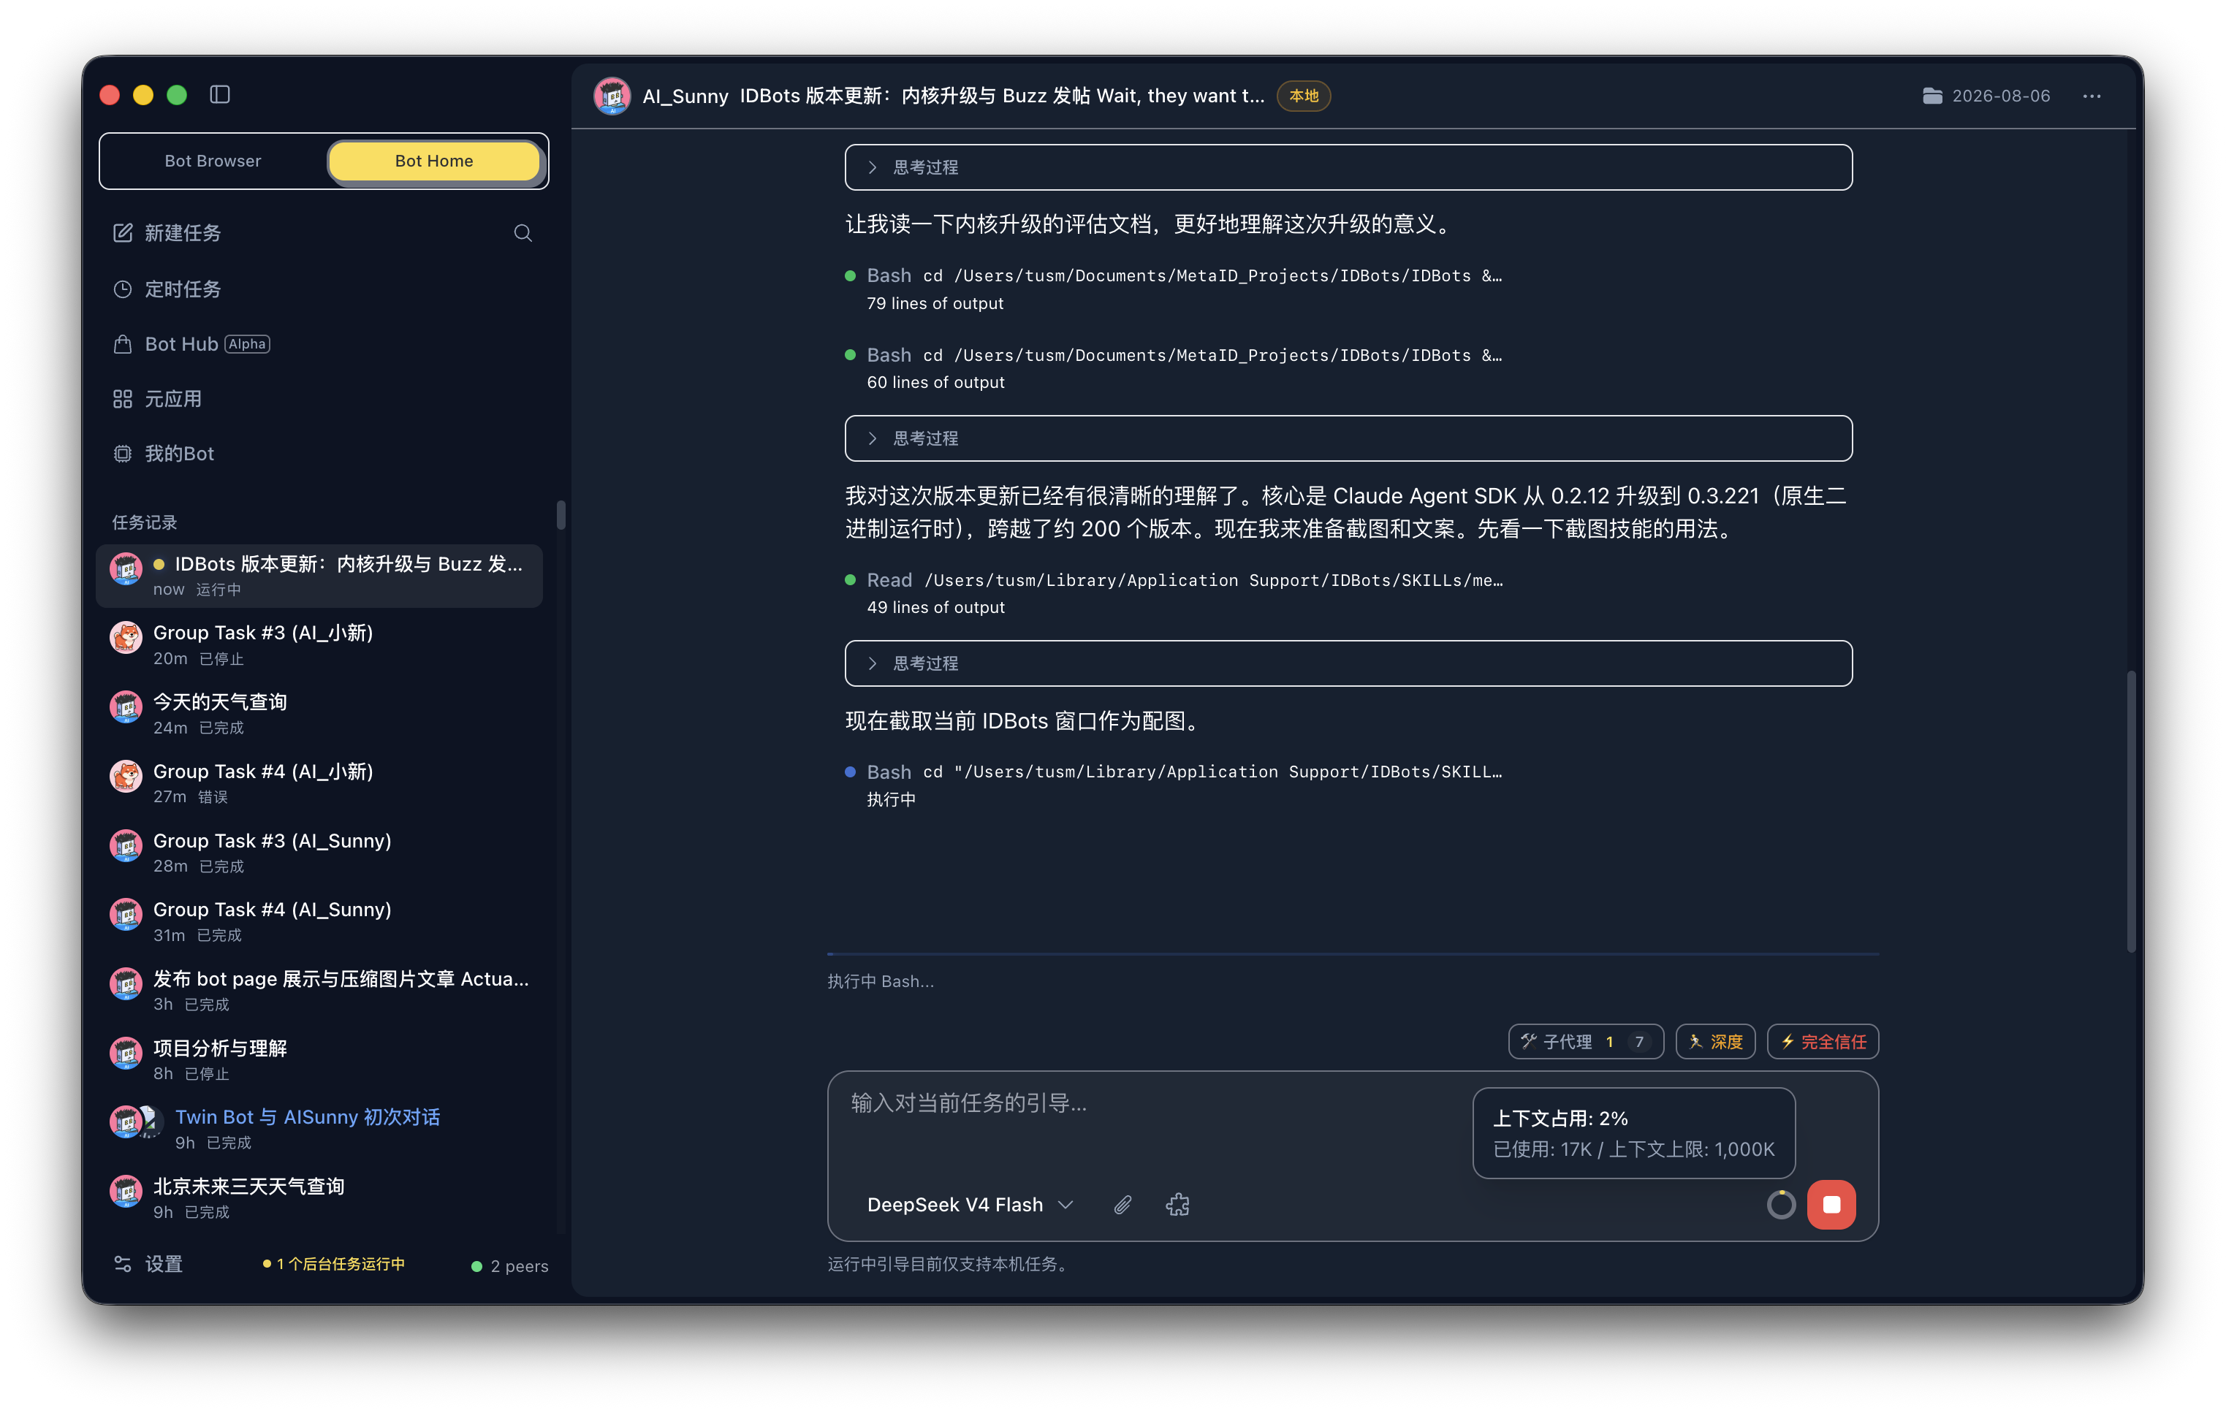Image resolution: width=2226 pixels, height=1413 pixels.
Task: Open Group Task #3 (AI_Sunny) task
Action: coord(319,852)
